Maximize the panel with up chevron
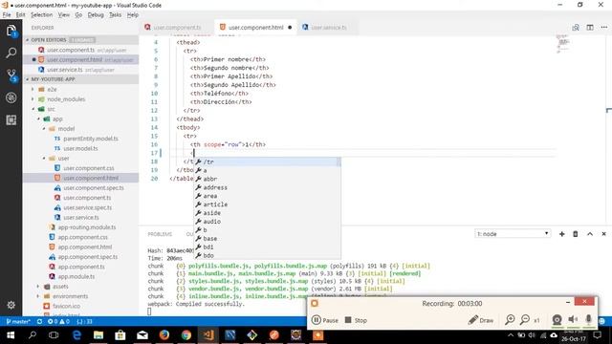This screenshot has width=612, height=344. point(590,234)
